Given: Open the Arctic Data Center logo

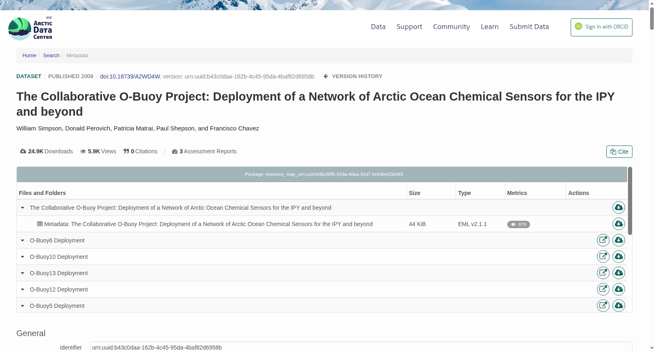Looking at the screenshot, I should coord(30,28).
